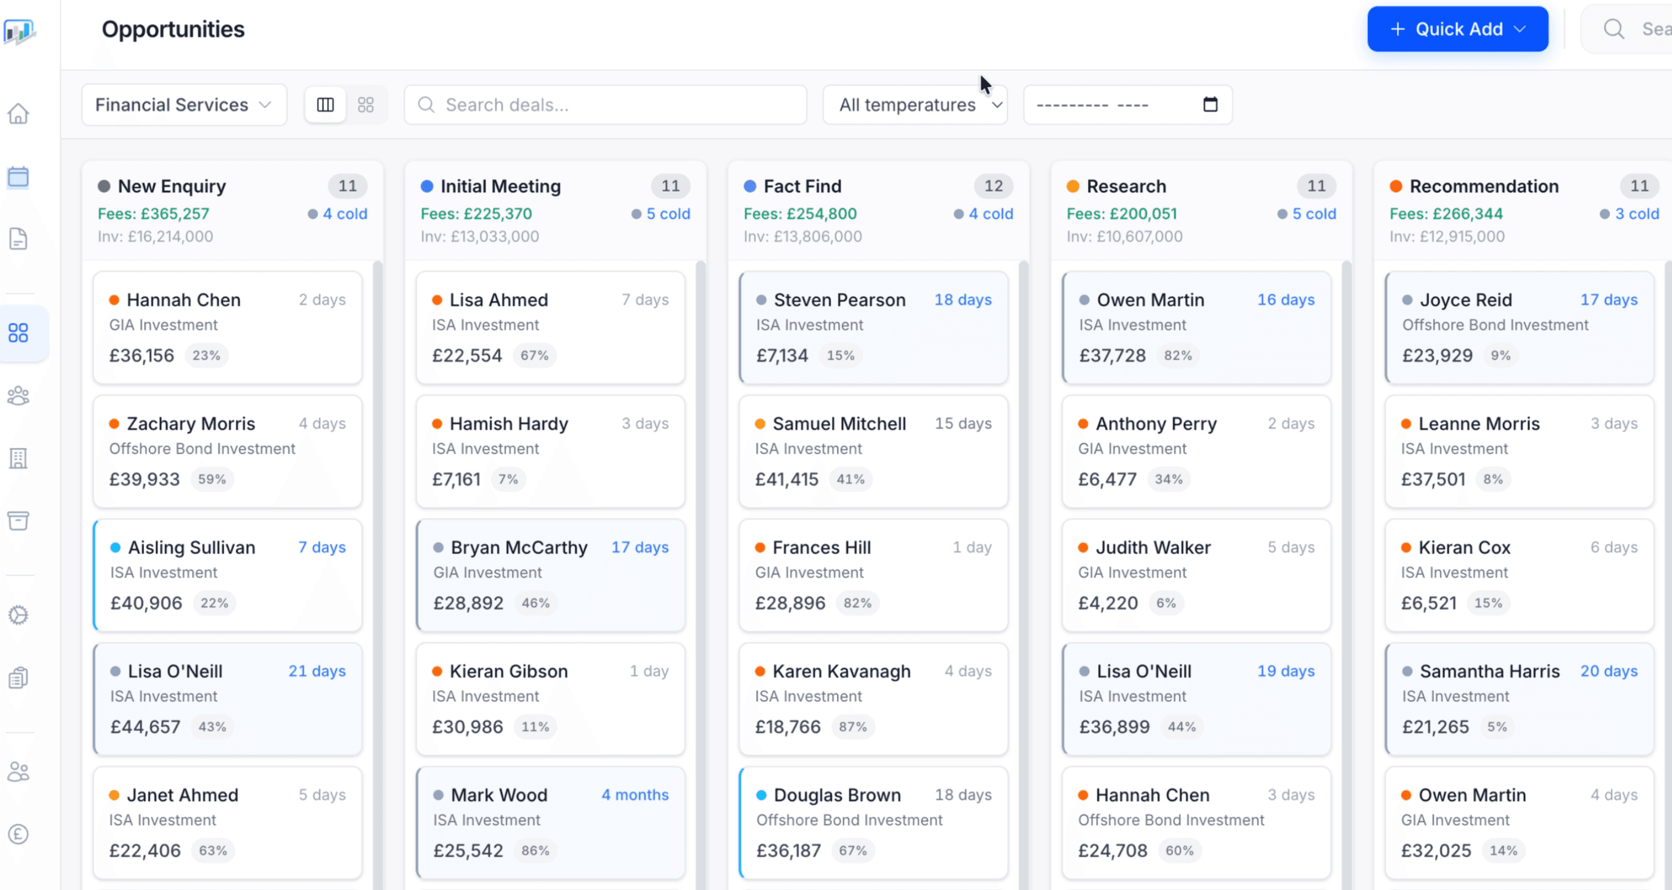This screenshot has width=1672, height=890.
Task: Open the Calendar icon in sidebar
Action: point(18,177)
